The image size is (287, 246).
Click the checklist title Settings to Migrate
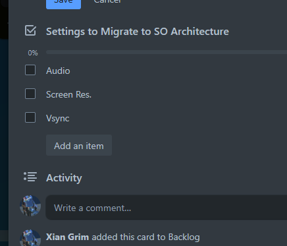(x=138, y=32)
